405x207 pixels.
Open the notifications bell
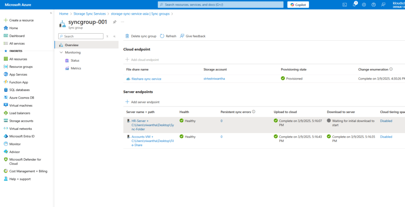click(x=354, y=5)
